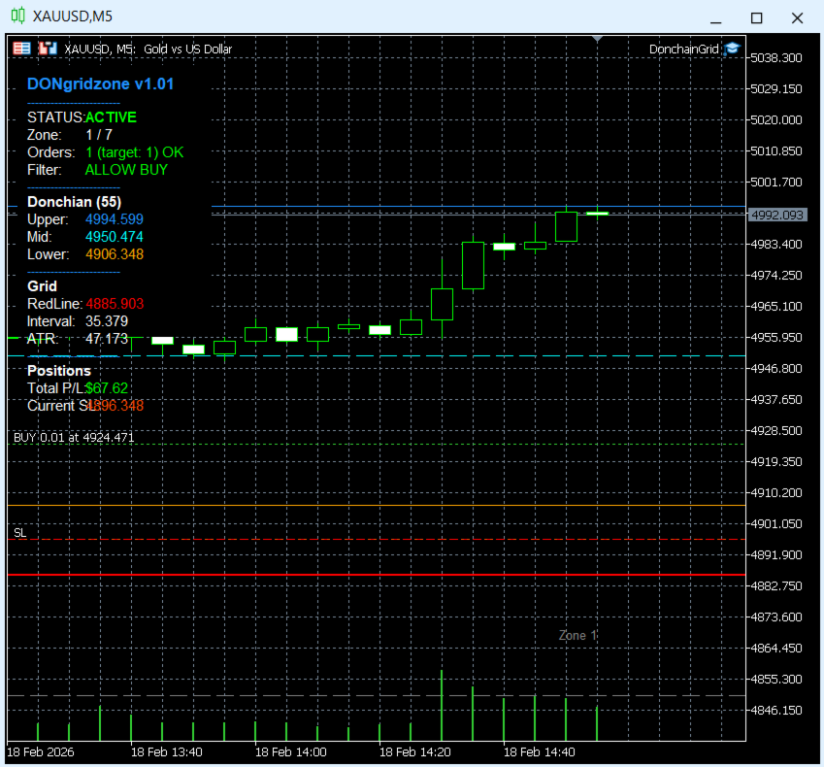
Task: Click the Mid value 4950.474
Action: tap(115, 237)
